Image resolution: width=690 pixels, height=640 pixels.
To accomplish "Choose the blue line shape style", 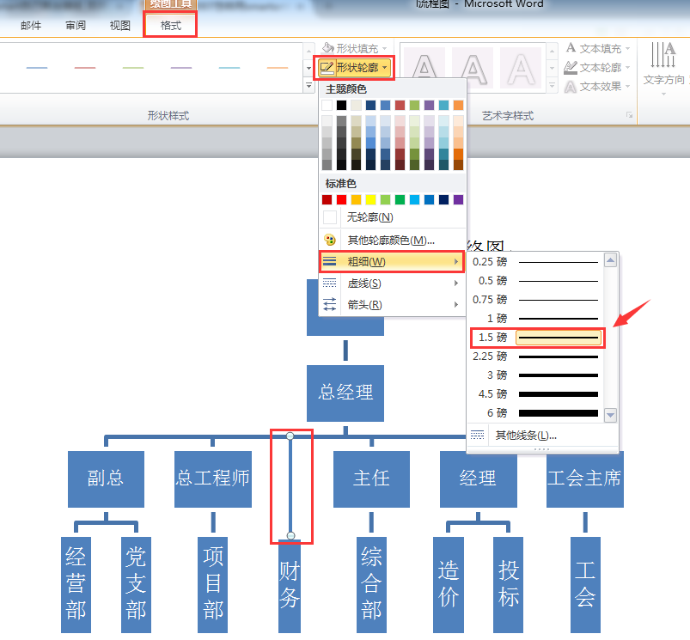I will click(37, 68).
